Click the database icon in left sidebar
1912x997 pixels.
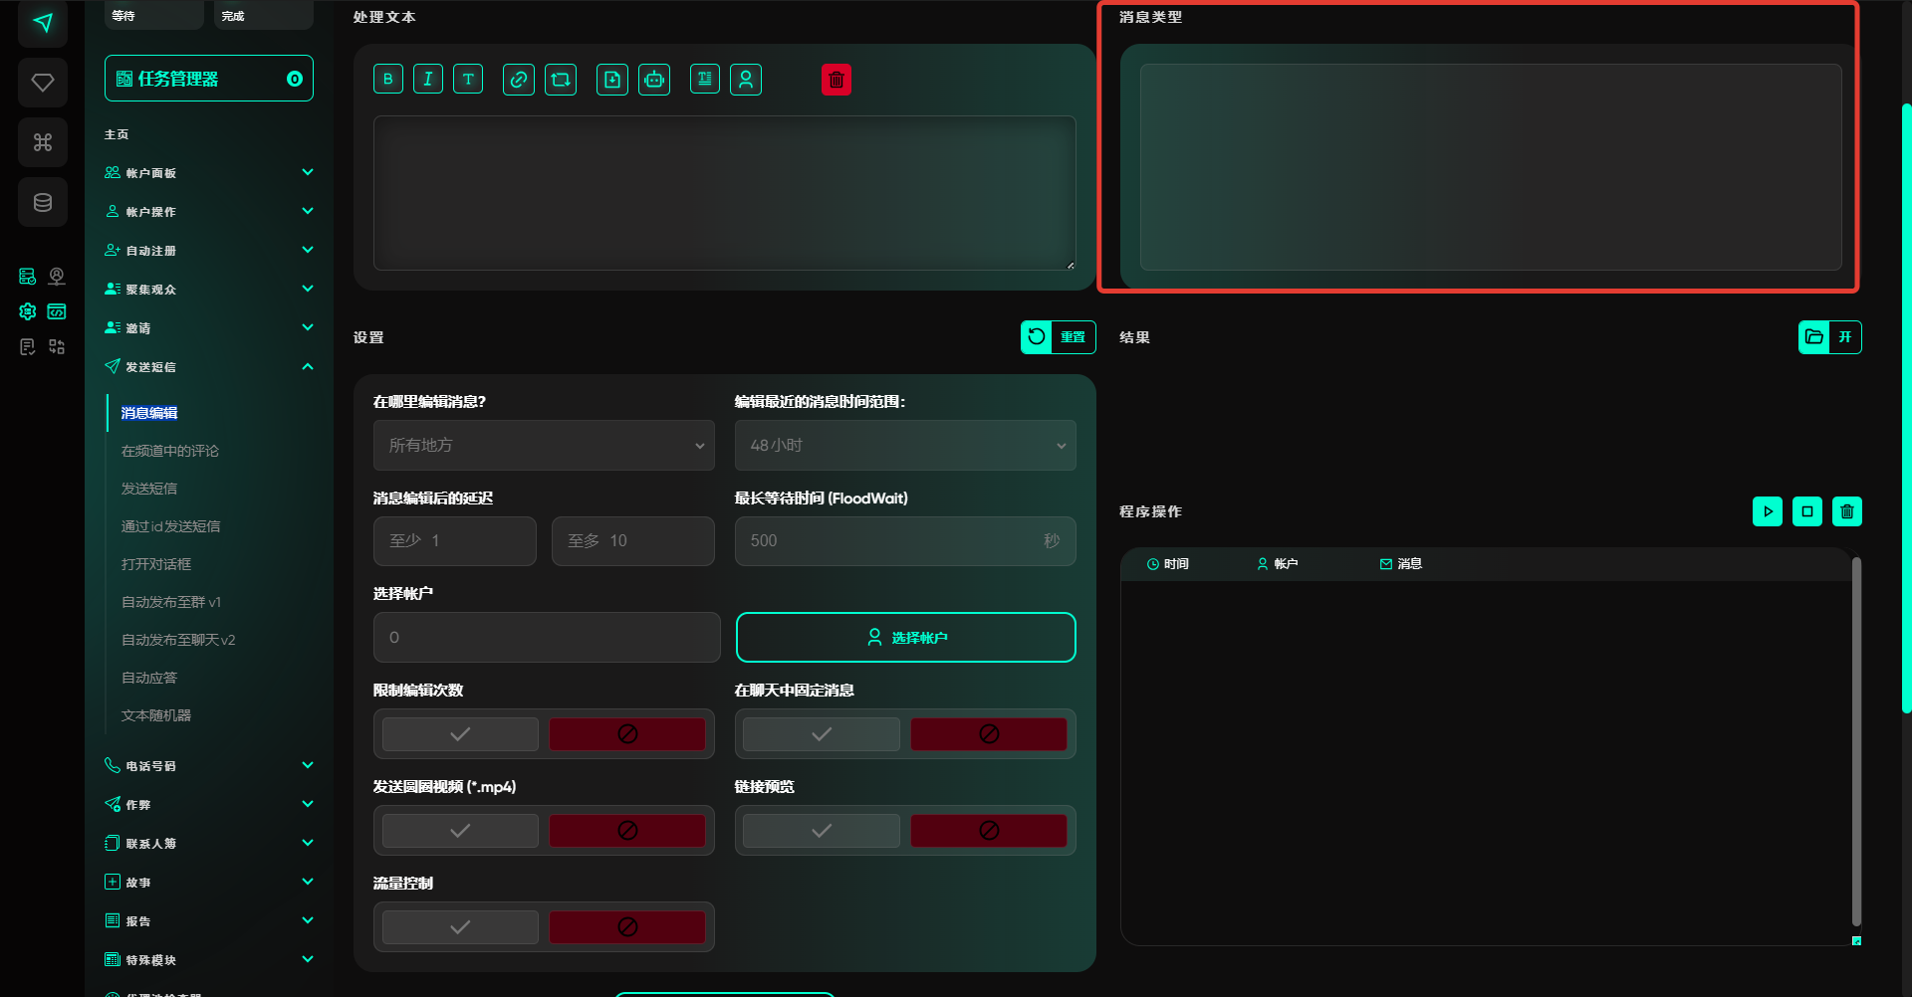43,203
